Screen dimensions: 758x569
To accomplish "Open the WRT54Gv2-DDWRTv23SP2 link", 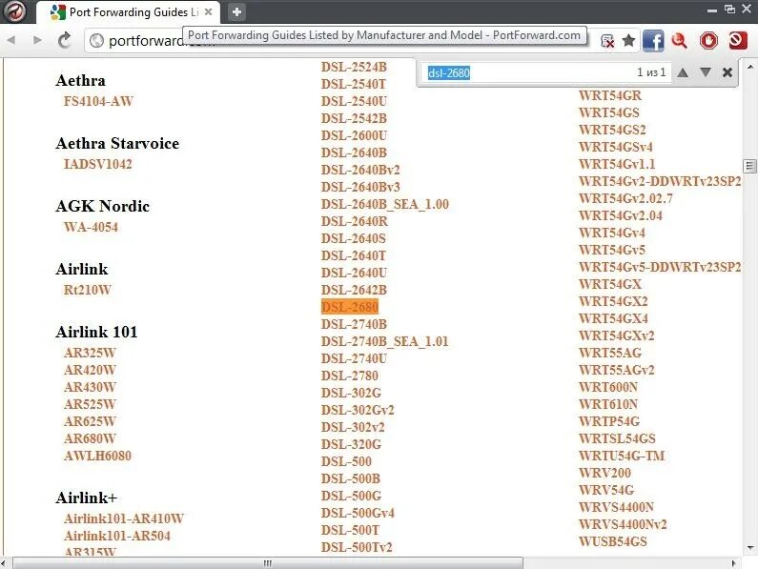I will (660, 181).
